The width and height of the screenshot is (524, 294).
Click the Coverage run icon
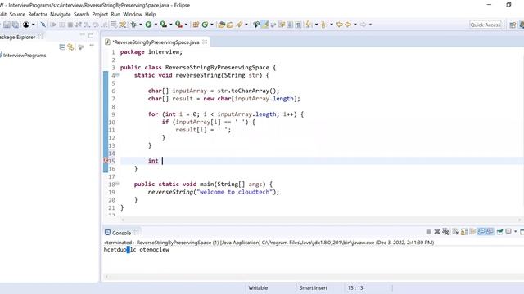tap(164, 24)
